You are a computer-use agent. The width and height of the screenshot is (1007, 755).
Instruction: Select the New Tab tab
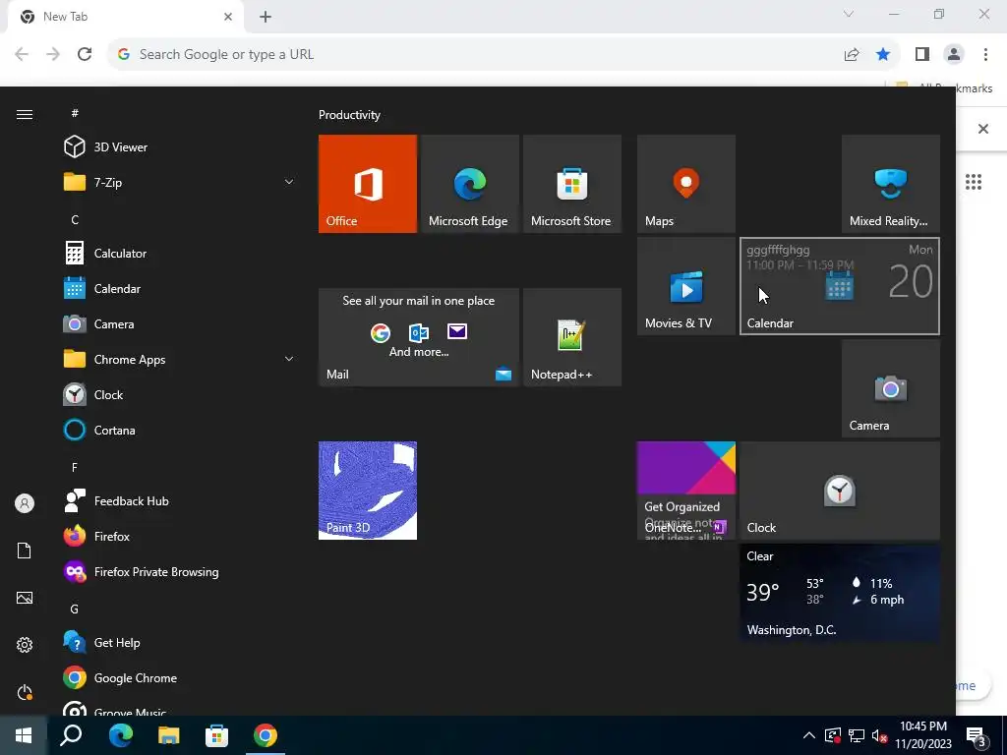(x=126, y=17)
